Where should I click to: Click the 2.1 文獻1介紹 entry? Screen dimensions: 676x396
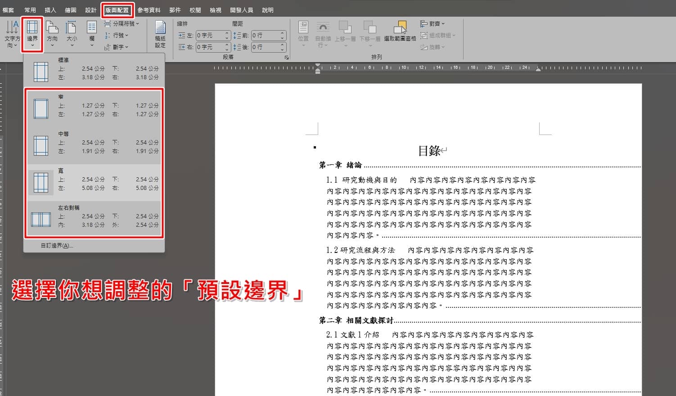click(353, 335)
